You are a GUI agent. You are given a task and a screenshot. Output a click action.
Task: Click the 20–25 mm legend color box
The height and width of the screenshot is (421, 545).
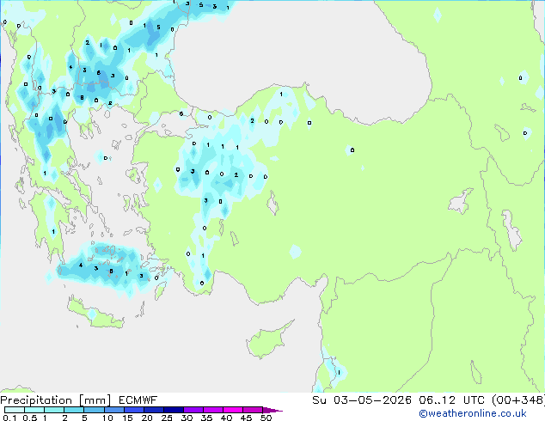point(153,410)
